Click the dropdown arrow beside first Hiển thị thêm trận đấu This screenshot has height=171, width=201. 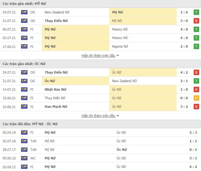point(118,56)
